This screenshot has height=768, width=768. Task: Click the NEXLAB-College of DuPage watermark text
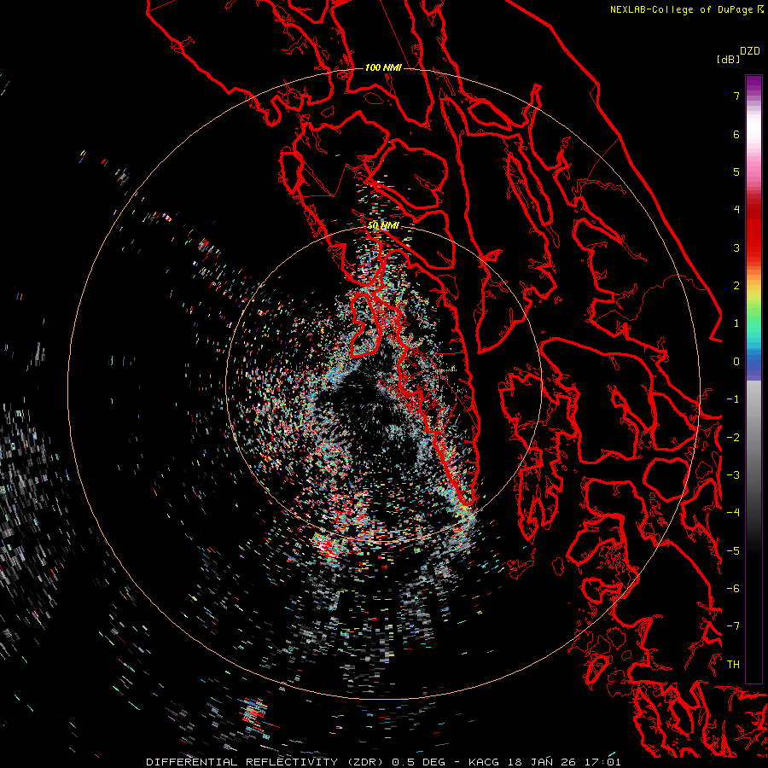[x=686, y=9]
